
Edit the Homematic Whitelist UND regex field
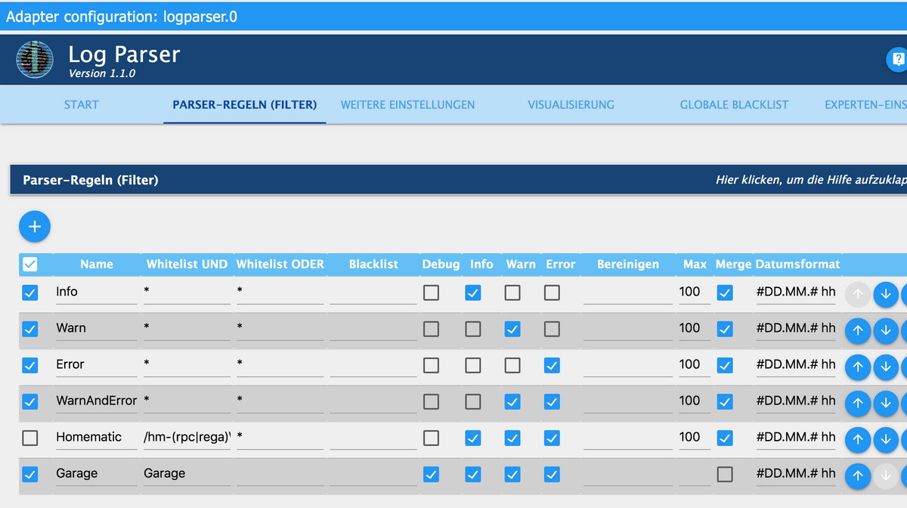coord(187,438)
